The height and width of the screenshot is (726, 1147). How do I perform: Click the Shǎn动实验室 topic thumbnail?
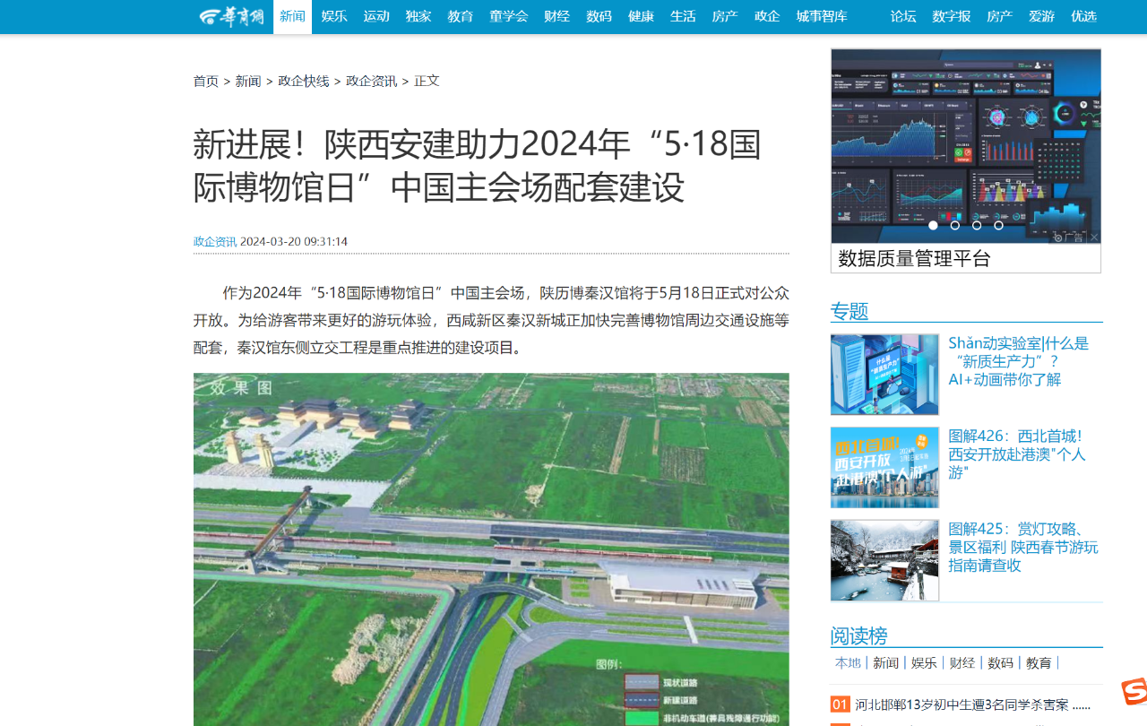(884, 375)
